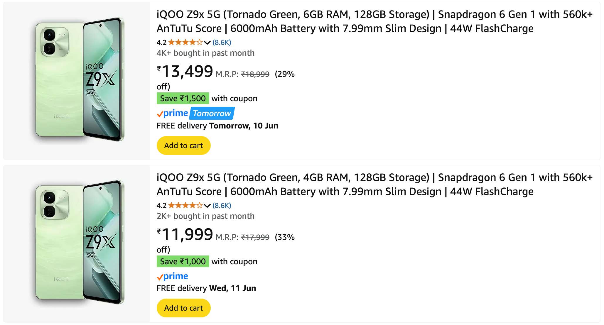This screenshot has width=604, height=325.
Task: Click the Save ₹1,500 coupon badge
Action: 183,98
